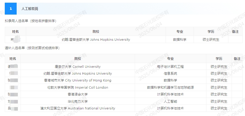Click the 香港浸会大学 cell

coord(78,94)
